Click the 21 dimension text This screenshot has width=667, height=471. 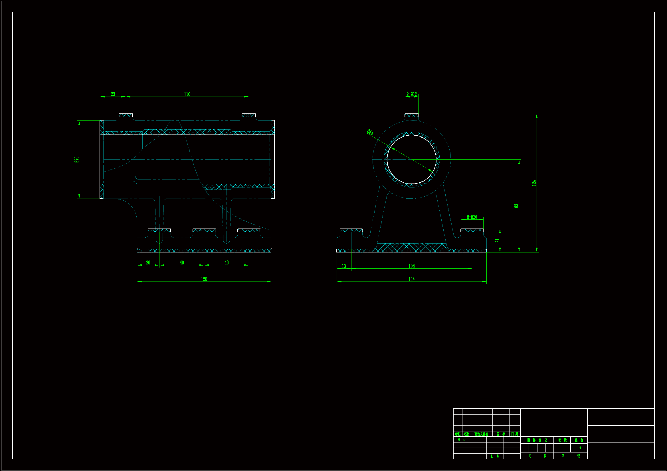click(x=497, y=240)
